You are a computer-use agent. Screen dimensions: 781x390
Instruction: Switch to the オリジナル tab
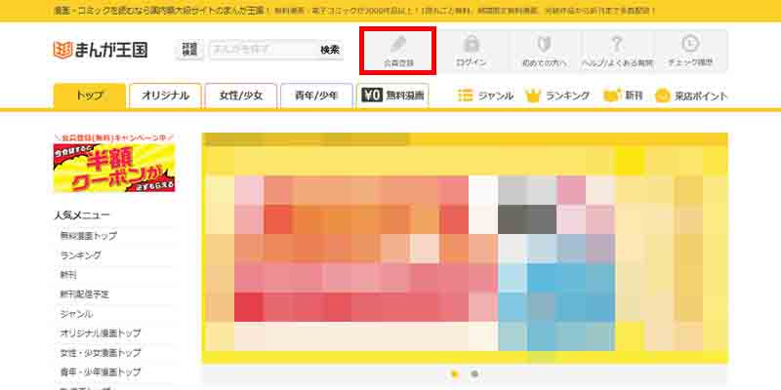165,96
